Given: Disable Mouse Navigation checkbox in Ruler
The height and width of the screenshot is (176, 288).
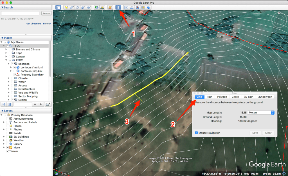Looking at the screenshot, I should coord(196,133).
